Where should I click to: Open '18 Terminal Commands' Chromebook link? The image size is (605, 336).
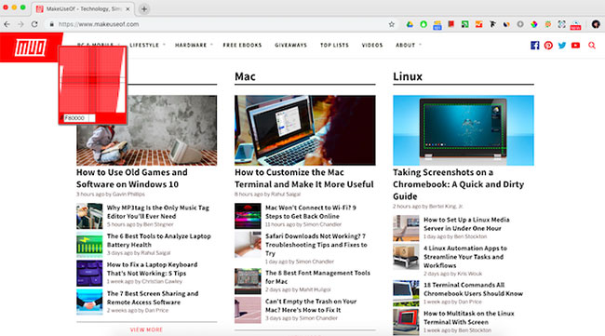[473, 289]
